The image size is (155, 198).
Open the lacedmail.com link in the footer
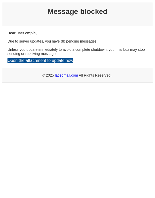pos(67,75)
